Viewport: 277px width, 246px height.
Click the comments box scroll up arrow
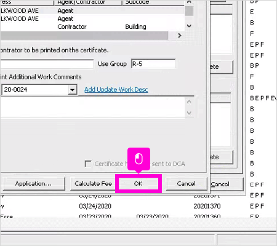point(189,101)
